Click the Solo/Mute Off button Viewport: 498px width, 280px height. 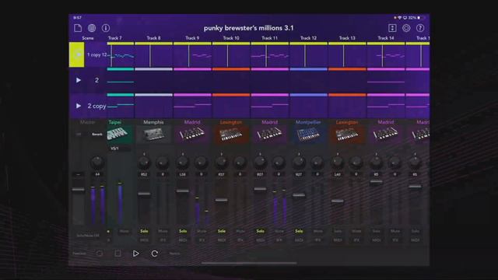click(88, 236)
